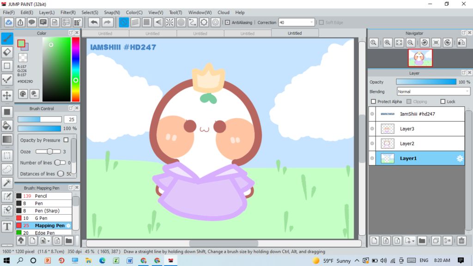Image resolution: width=473 pixels, height=266 pixels.
Task: Select the Select Eraser tool
Action: coord(7,210)
